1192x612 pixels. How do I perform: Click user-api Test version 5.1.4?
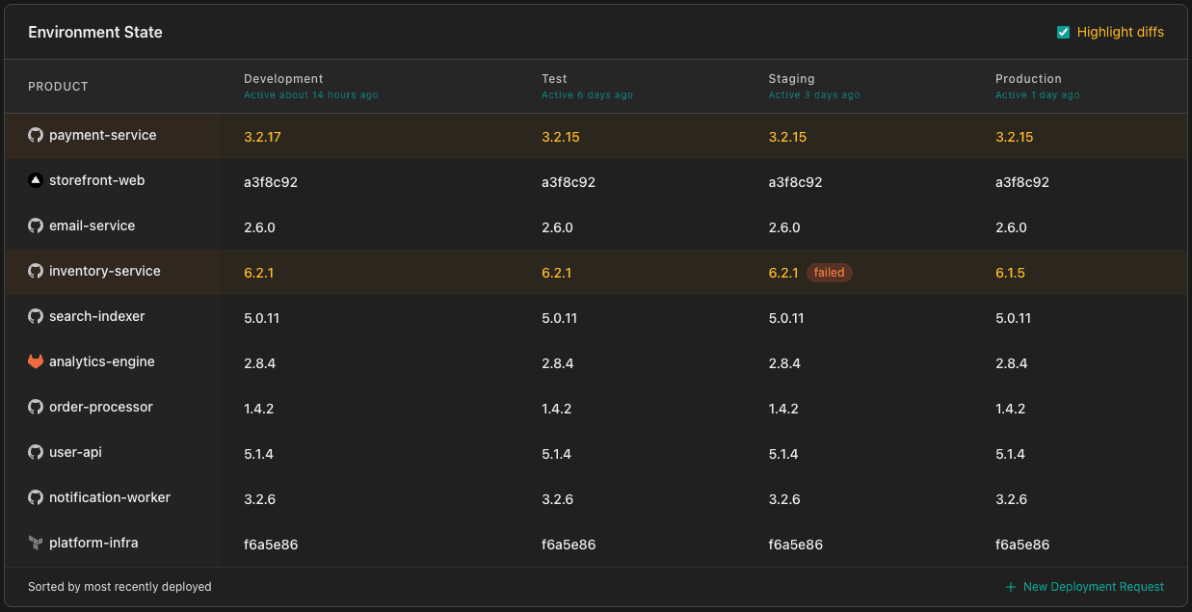556,454
